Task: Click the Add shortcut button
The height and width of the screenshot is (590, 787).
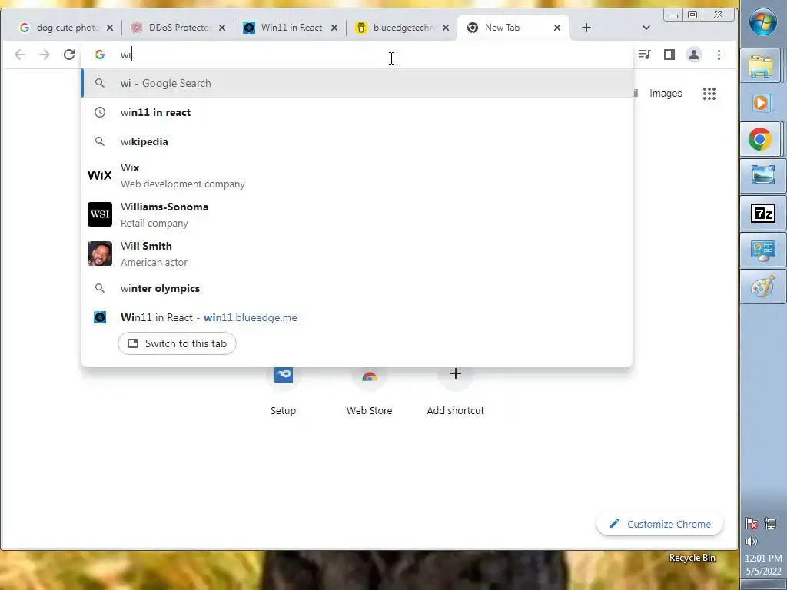Action: point(455,390)
